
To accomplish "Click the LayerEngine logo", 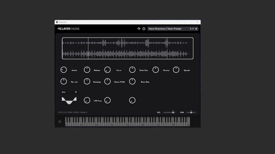I will [69, 29].
